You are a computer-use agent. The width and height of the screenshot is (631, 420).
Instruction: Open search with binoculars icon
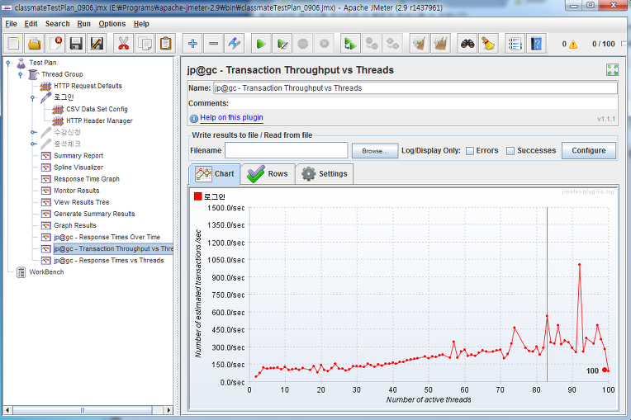point(467,44)
